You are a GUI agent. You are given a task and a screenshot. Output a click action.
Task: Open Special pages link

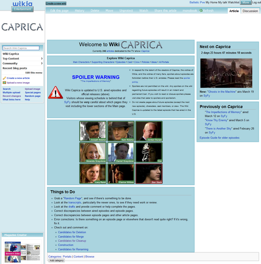point(33,93)
